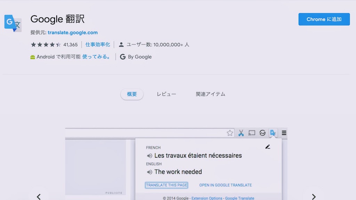Click the ENGLISH language label
Screen dimensions: 356x200
coord(154,164)
